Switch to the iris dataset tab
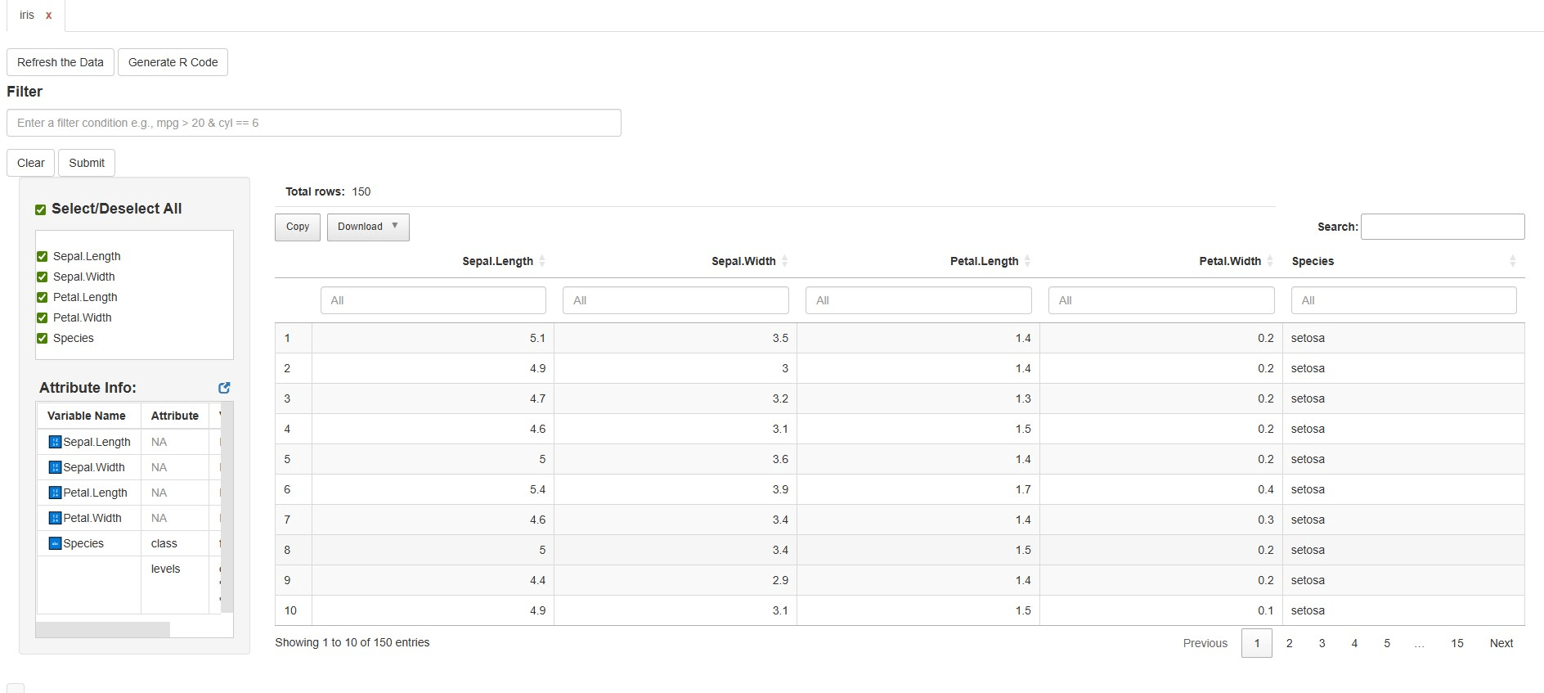 pos(27,16)
